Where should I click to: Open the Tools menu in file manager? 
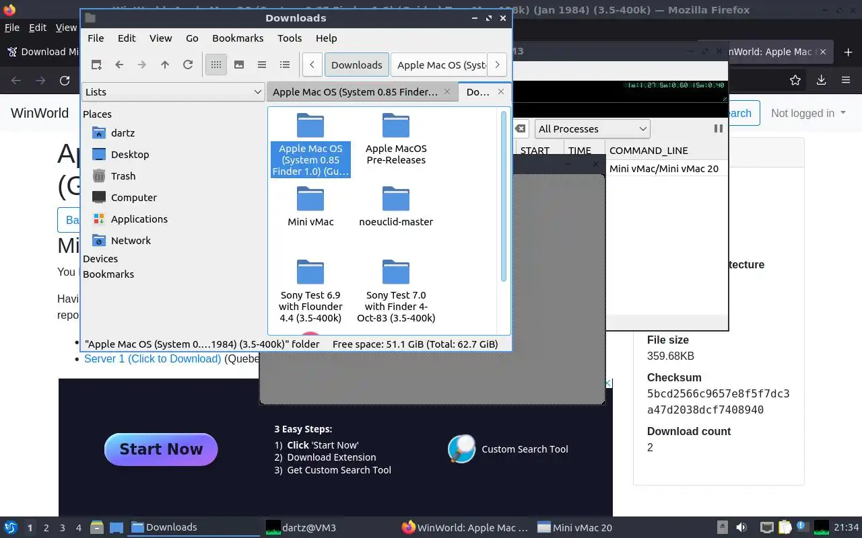point(290,38)
